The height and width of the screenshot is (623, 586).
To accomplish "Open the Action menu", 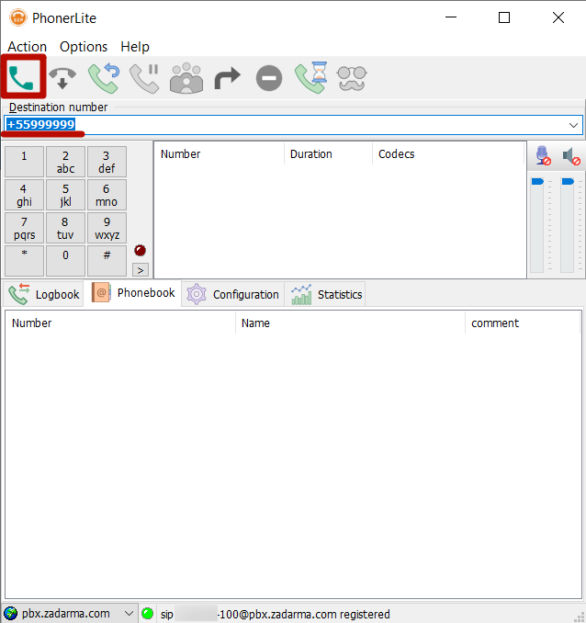I will click(27, 47).
